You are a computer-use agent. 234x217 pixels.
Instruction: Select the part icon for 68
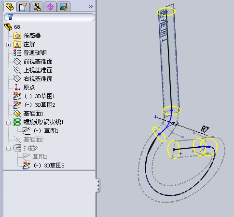pyautogui.click(x=8, y=27)
